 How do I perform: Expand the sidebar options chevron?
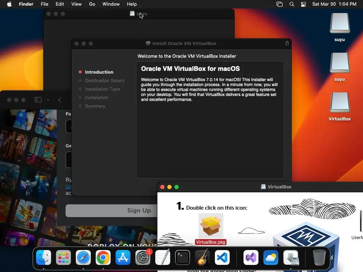pos(48,100)
